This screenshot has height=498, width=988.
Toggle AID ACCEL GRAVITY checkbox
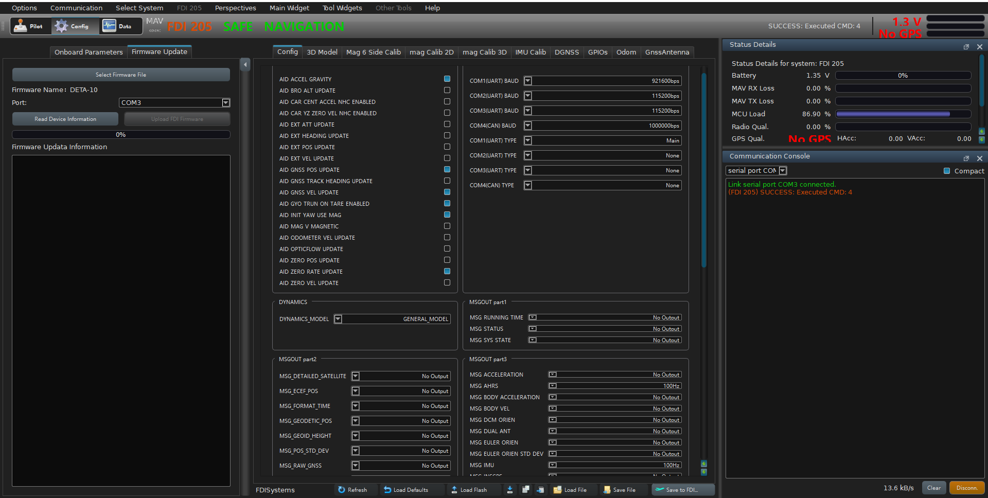447,79
